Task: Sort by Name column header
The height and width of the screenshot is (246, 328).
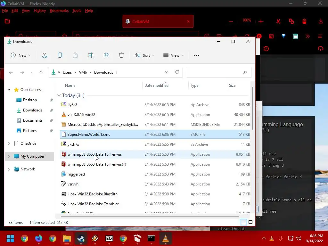Action: pyautogui.click(x=70, y=85)
